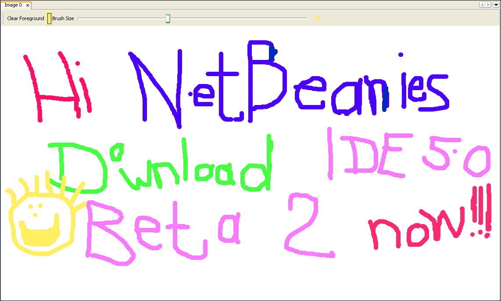Click the 'Foreground' label
The height and width of the screenshot is (301, 501).
pos(32,18)
